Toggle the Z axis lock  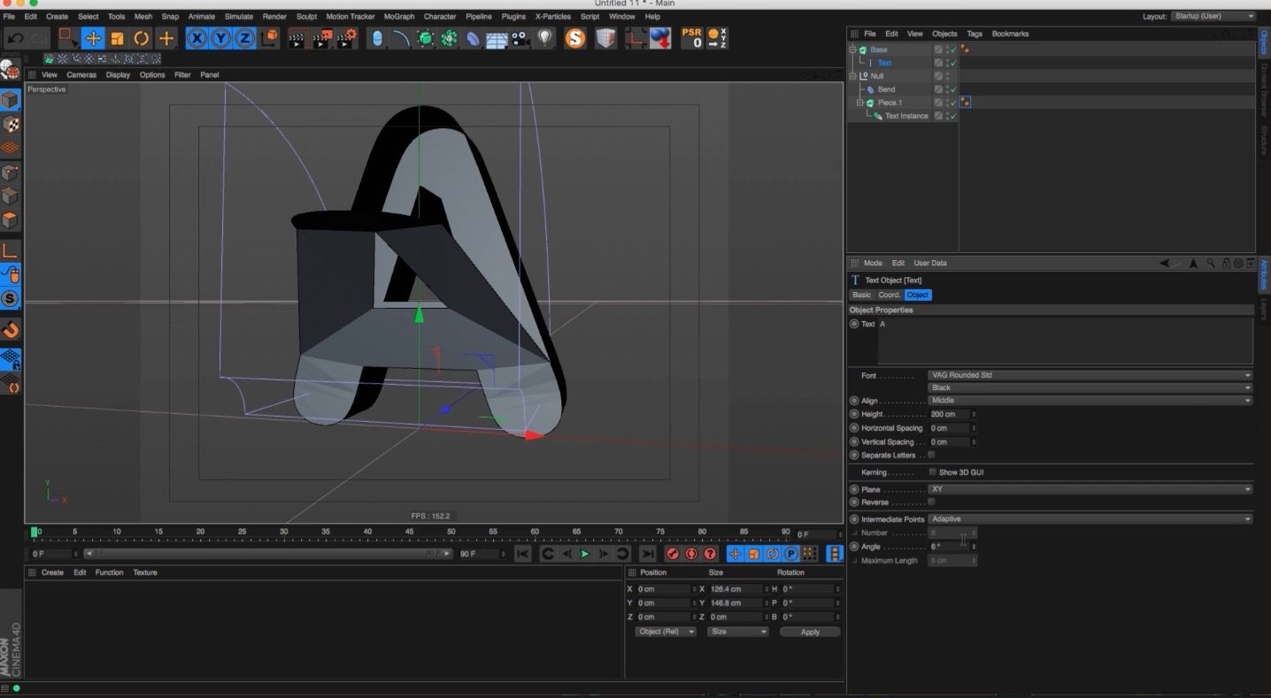coord(244,38)
